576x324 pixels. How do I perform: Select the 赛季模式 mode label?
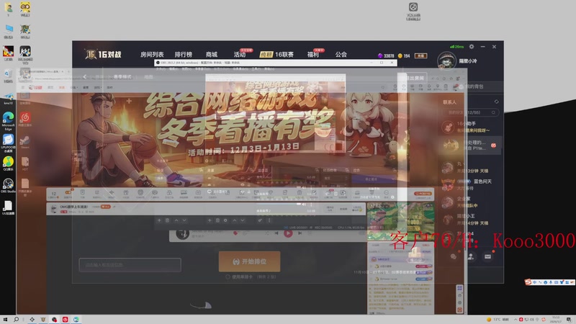tap(122, 77)
